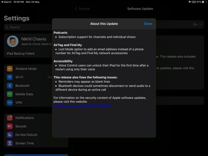Open the Airplane Mode setting row
This screenshot has width=208, height=156.
click(28, 69)
